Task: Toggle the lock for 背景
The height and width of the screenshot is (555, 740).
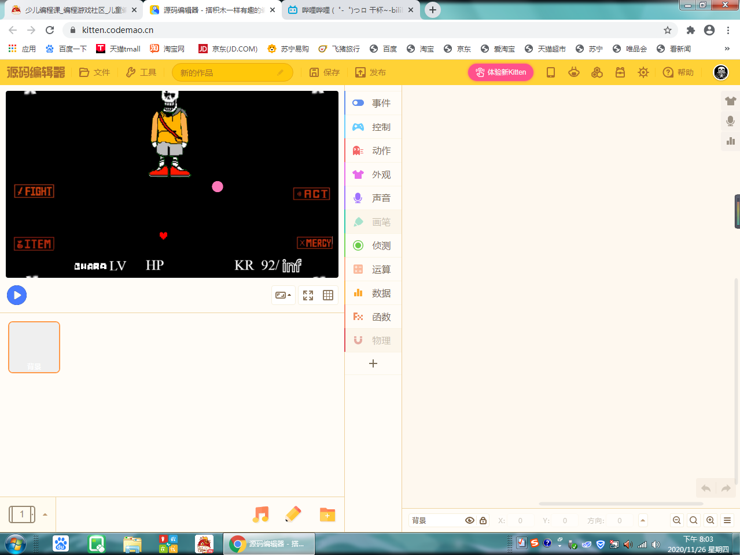Action: point(483,520)
